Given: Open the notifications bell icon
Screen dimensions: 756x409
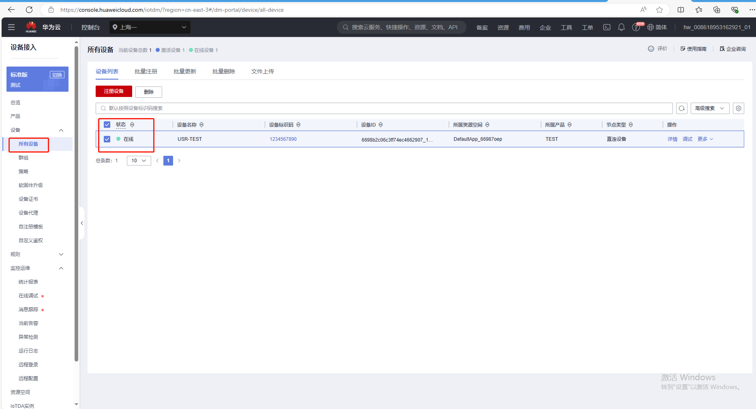Looking at the screenshot, I should (x=621, y=27).
